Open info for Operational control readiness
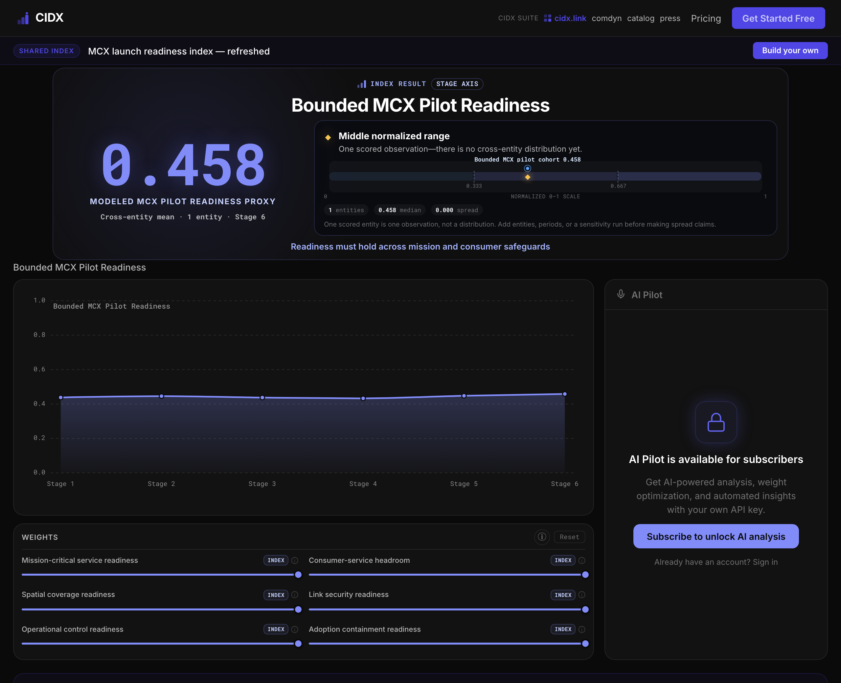The width and height of the screenshot is (841, 683). coord(294,629)
